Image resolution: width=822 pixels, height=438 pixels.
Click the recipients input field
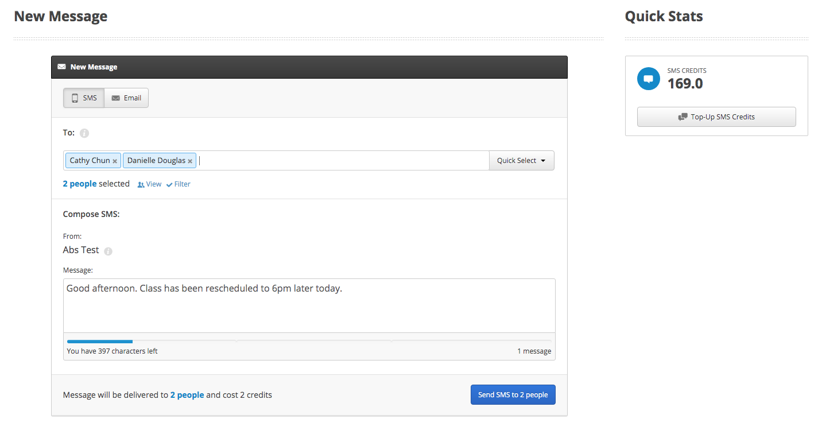click(343, 161)
